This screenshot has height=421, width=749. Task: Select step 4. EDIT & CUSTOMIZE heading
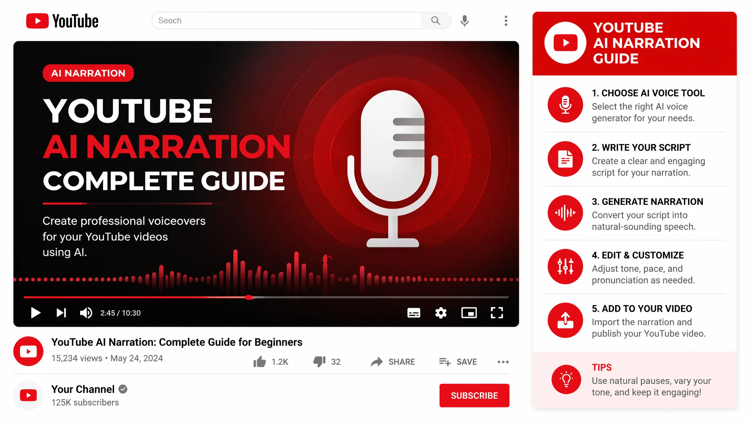[638, 255]
